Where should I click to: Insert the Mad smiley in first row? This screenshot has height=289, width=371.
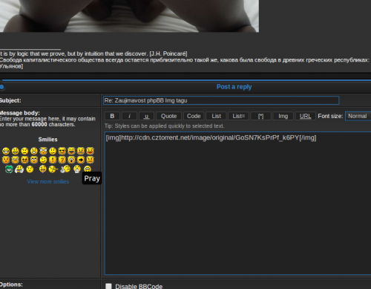pyautogui.click(x=81, y=151)
